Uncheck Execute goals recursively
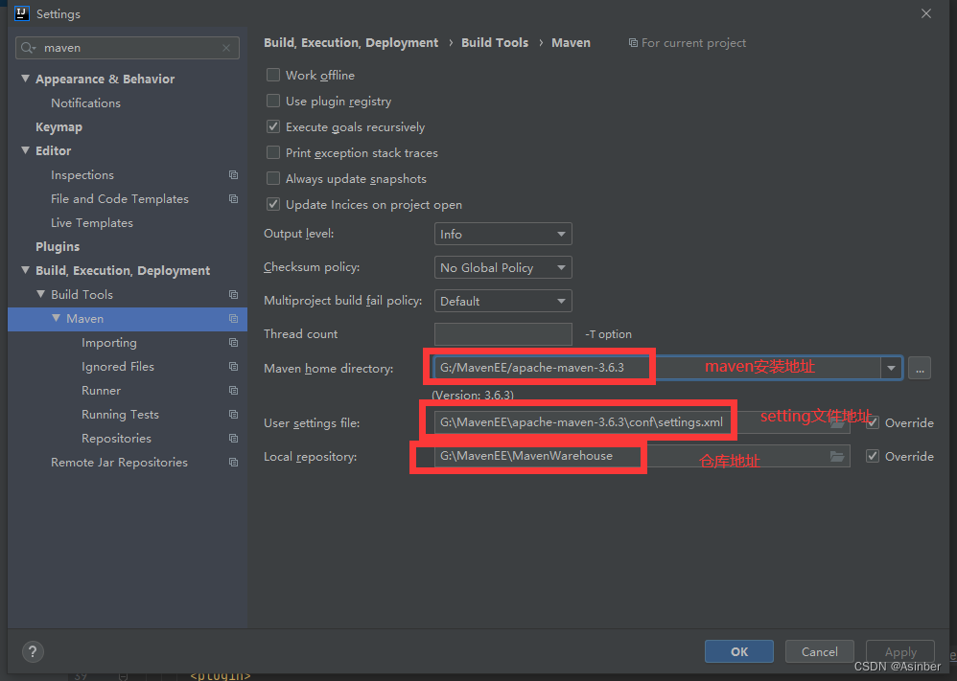Image resolution: width=957 pixels, height=681 pixels. pyautogui.click(x=273, y=126)
